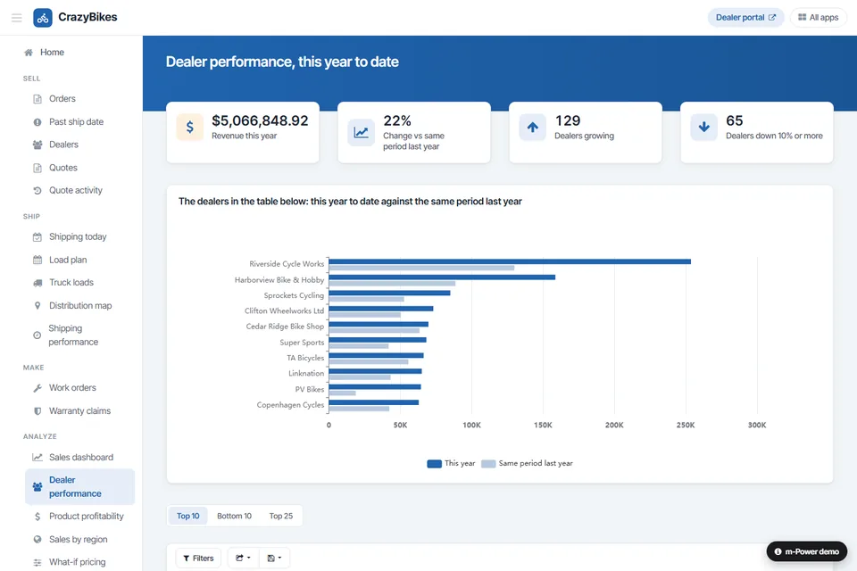The height and width of the screenshot is (571, 857).
Task: Select the Top 10 tab
Action: tap(188, 516)
